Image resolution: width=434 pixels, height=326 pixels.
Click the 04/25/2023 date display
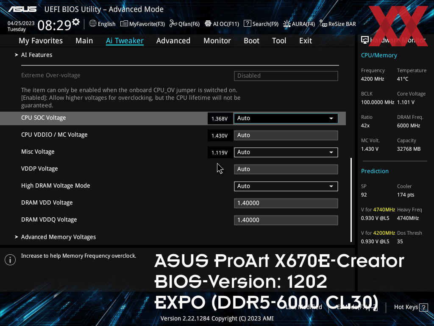point(21,23)
